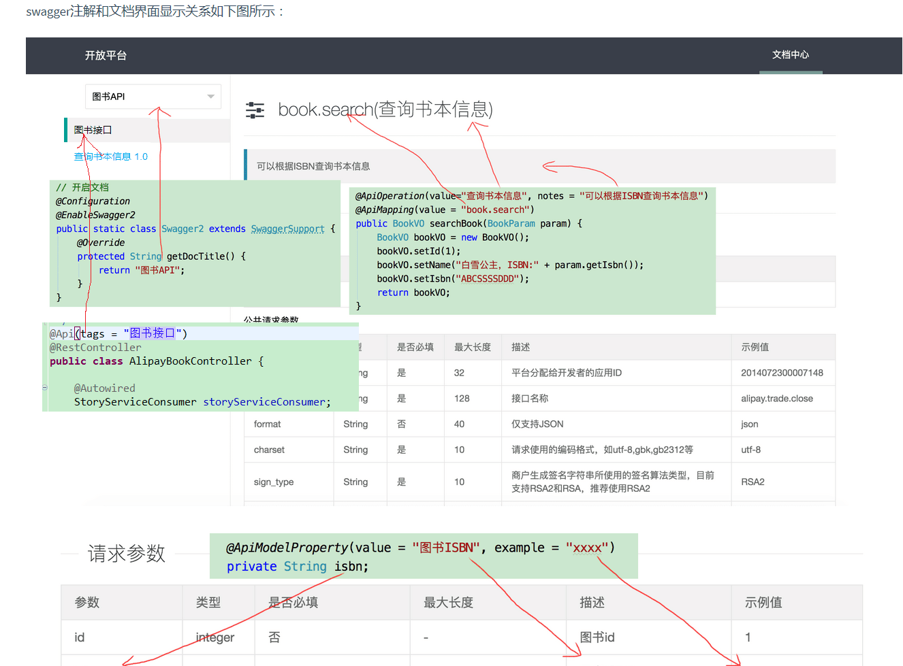
Task: Select 图书接口 in the sidebar
Action: (x=93, y=130)
